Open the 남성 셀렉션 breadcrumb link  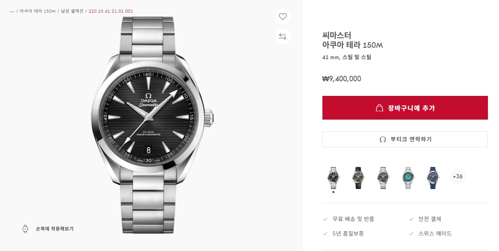click(x=72, y=11)
